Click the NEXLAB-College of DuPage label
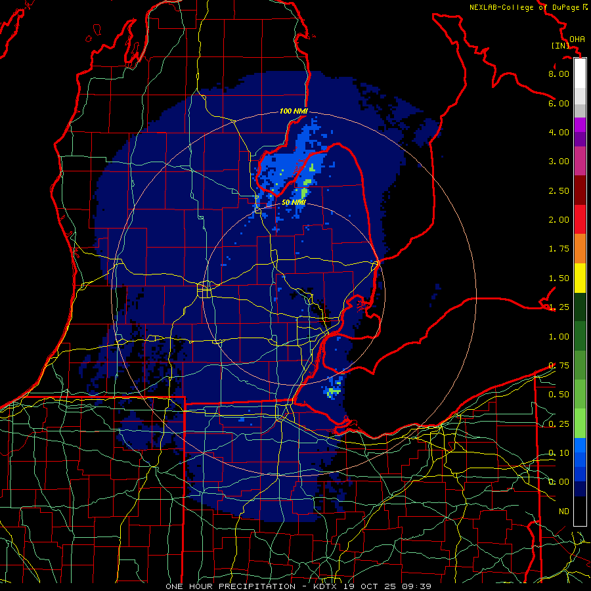Image resolution: width=591 pixels, height=591 pixels. (524, 7)
